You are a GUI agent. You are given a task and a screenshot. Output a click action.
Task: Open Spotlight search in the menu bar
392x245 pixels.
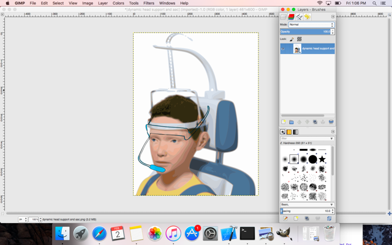[374, 3]
